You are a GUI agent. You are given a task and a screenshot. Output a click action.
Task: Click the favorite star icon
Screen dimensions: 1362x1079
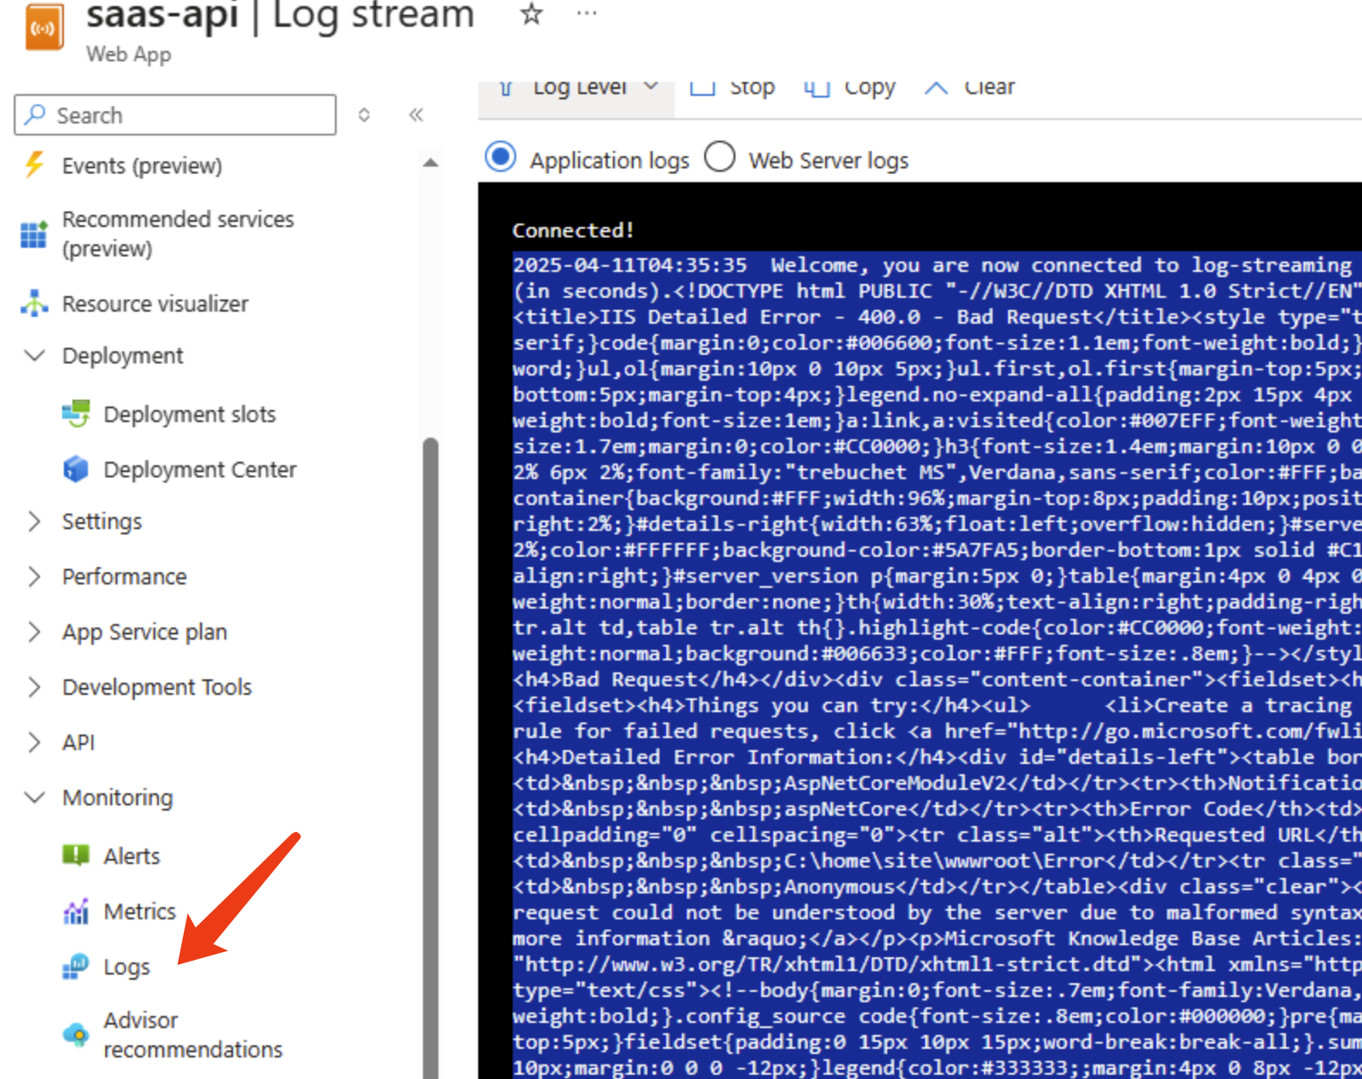point(531,14)
